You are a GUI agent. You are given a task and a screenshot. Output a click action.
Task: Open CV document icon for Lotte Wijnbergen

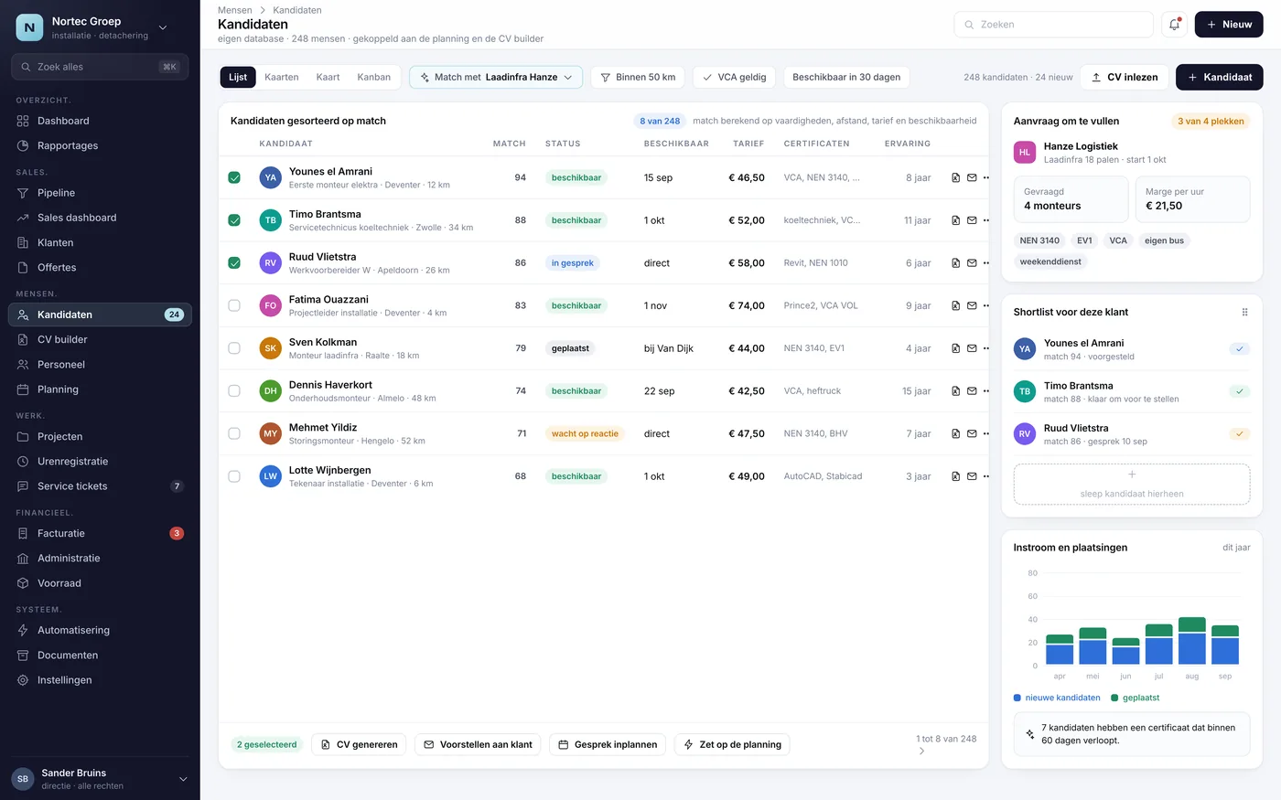(955, 476)
